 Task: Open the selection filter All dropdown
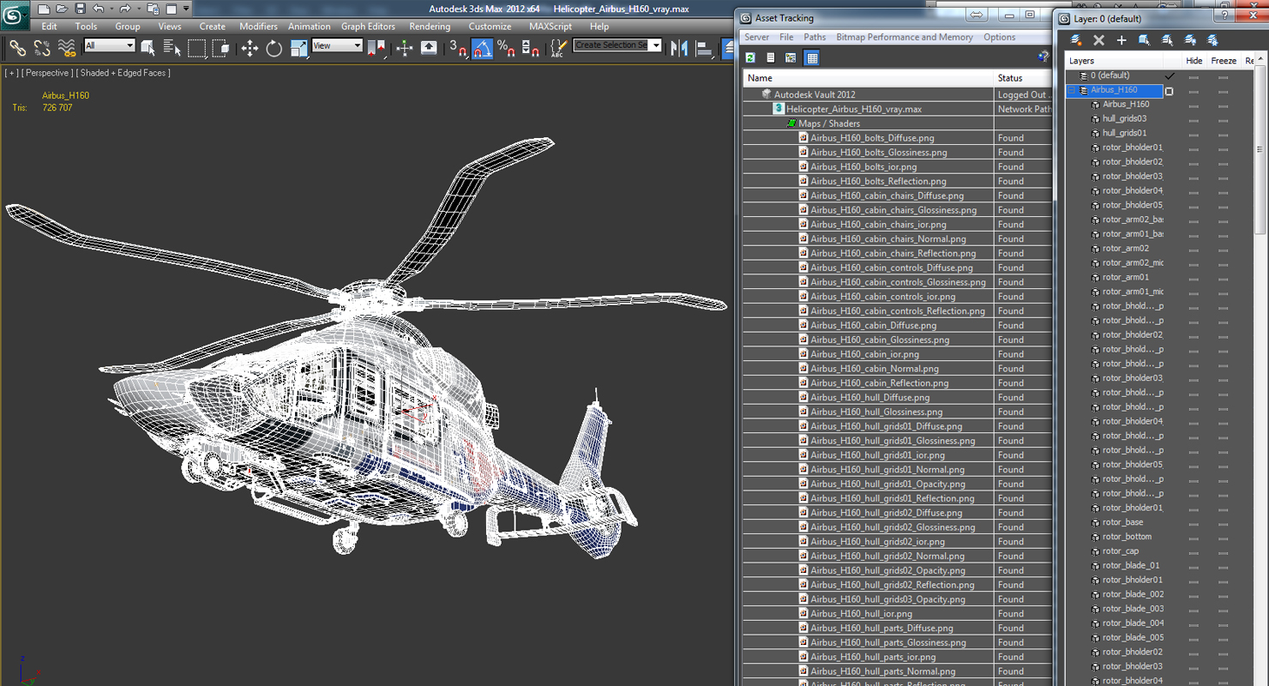[x=109, y=45]
